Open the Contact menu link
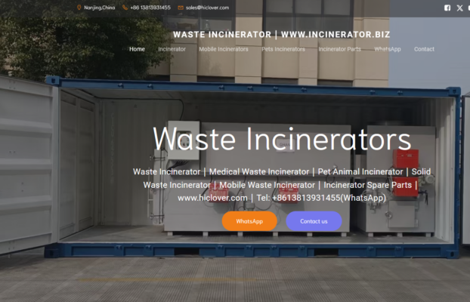470x302 pixels. (424, 49)
